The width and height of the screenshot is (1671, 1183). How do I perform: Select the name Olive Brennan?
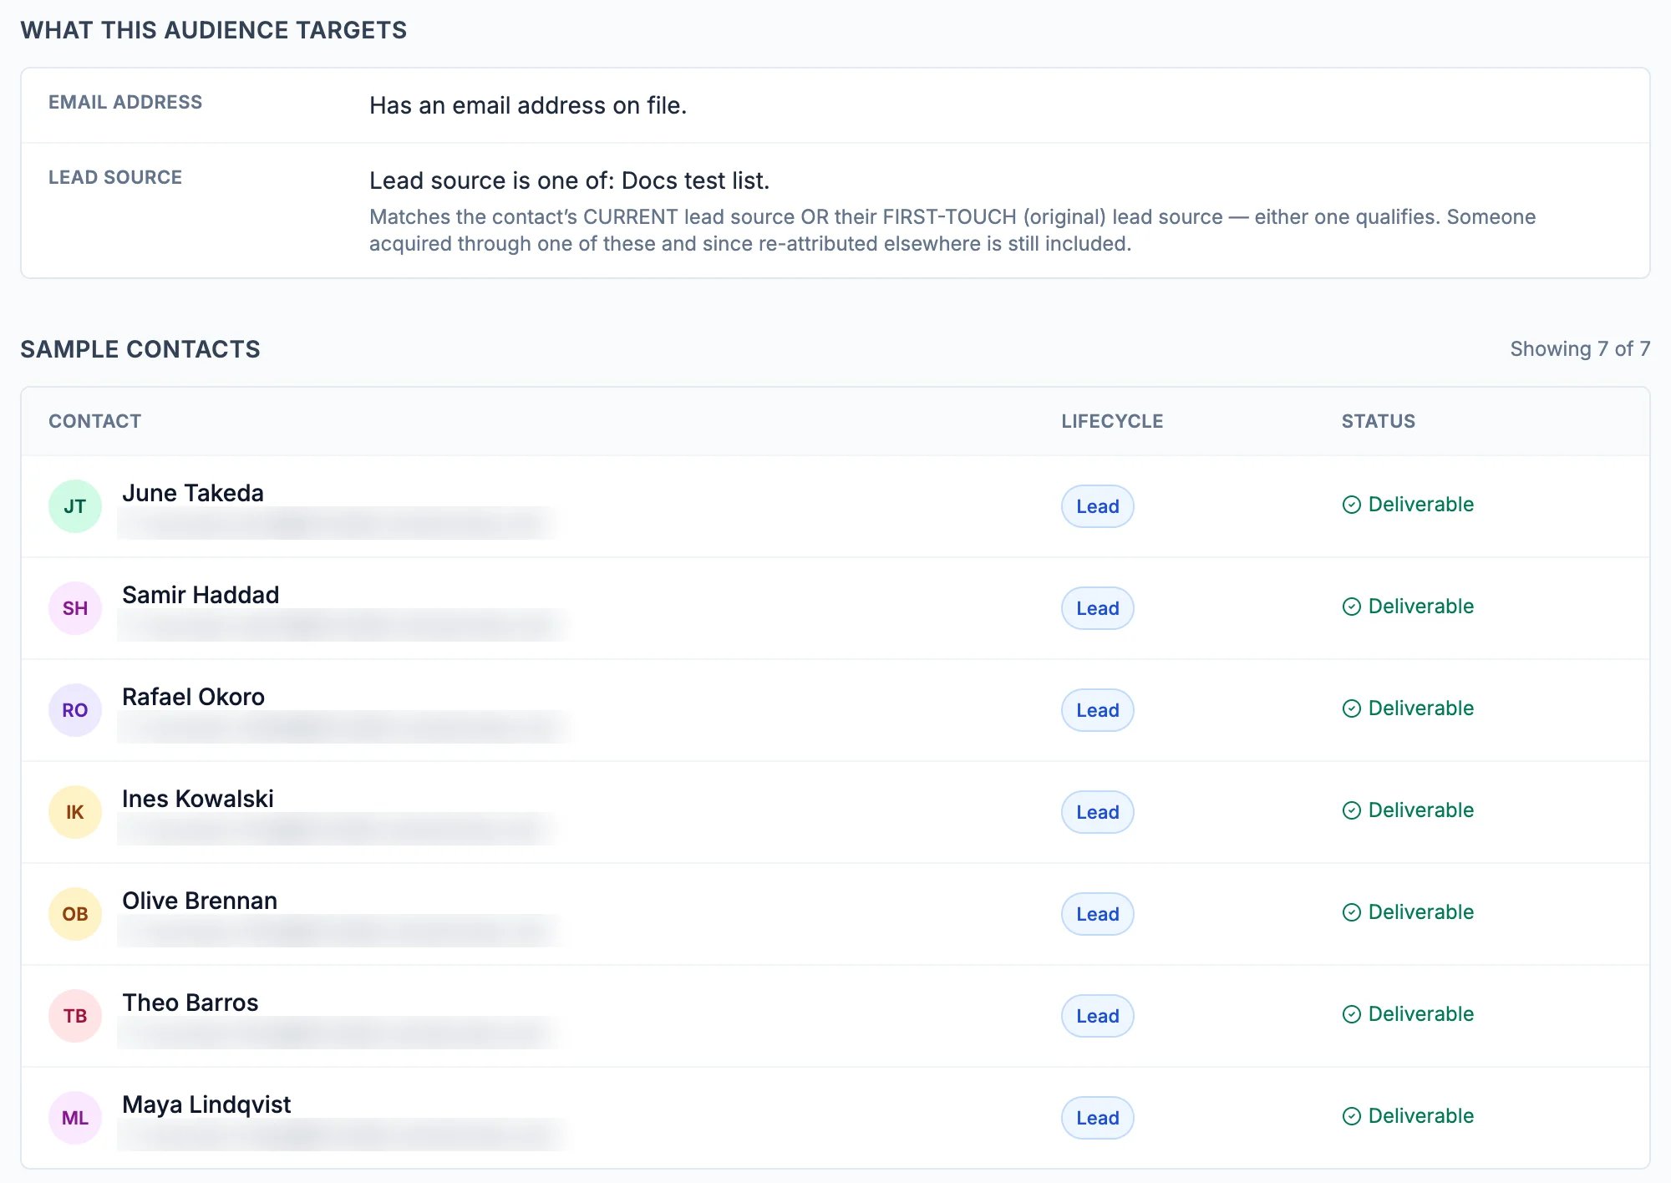point(200,901)
